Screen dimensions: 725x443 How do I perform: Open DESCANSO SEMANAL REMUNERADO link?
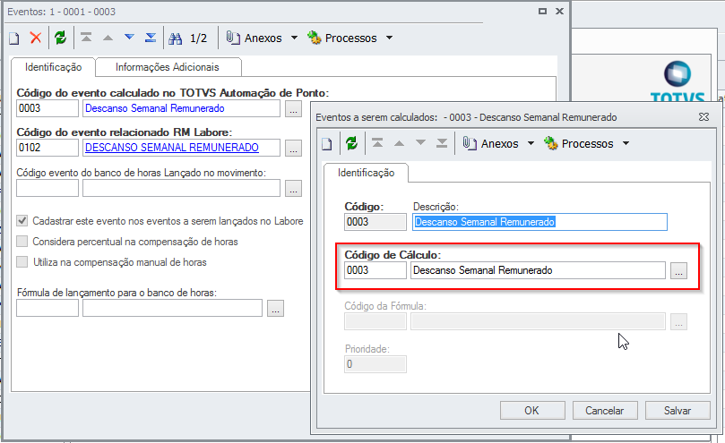point(172,148)
